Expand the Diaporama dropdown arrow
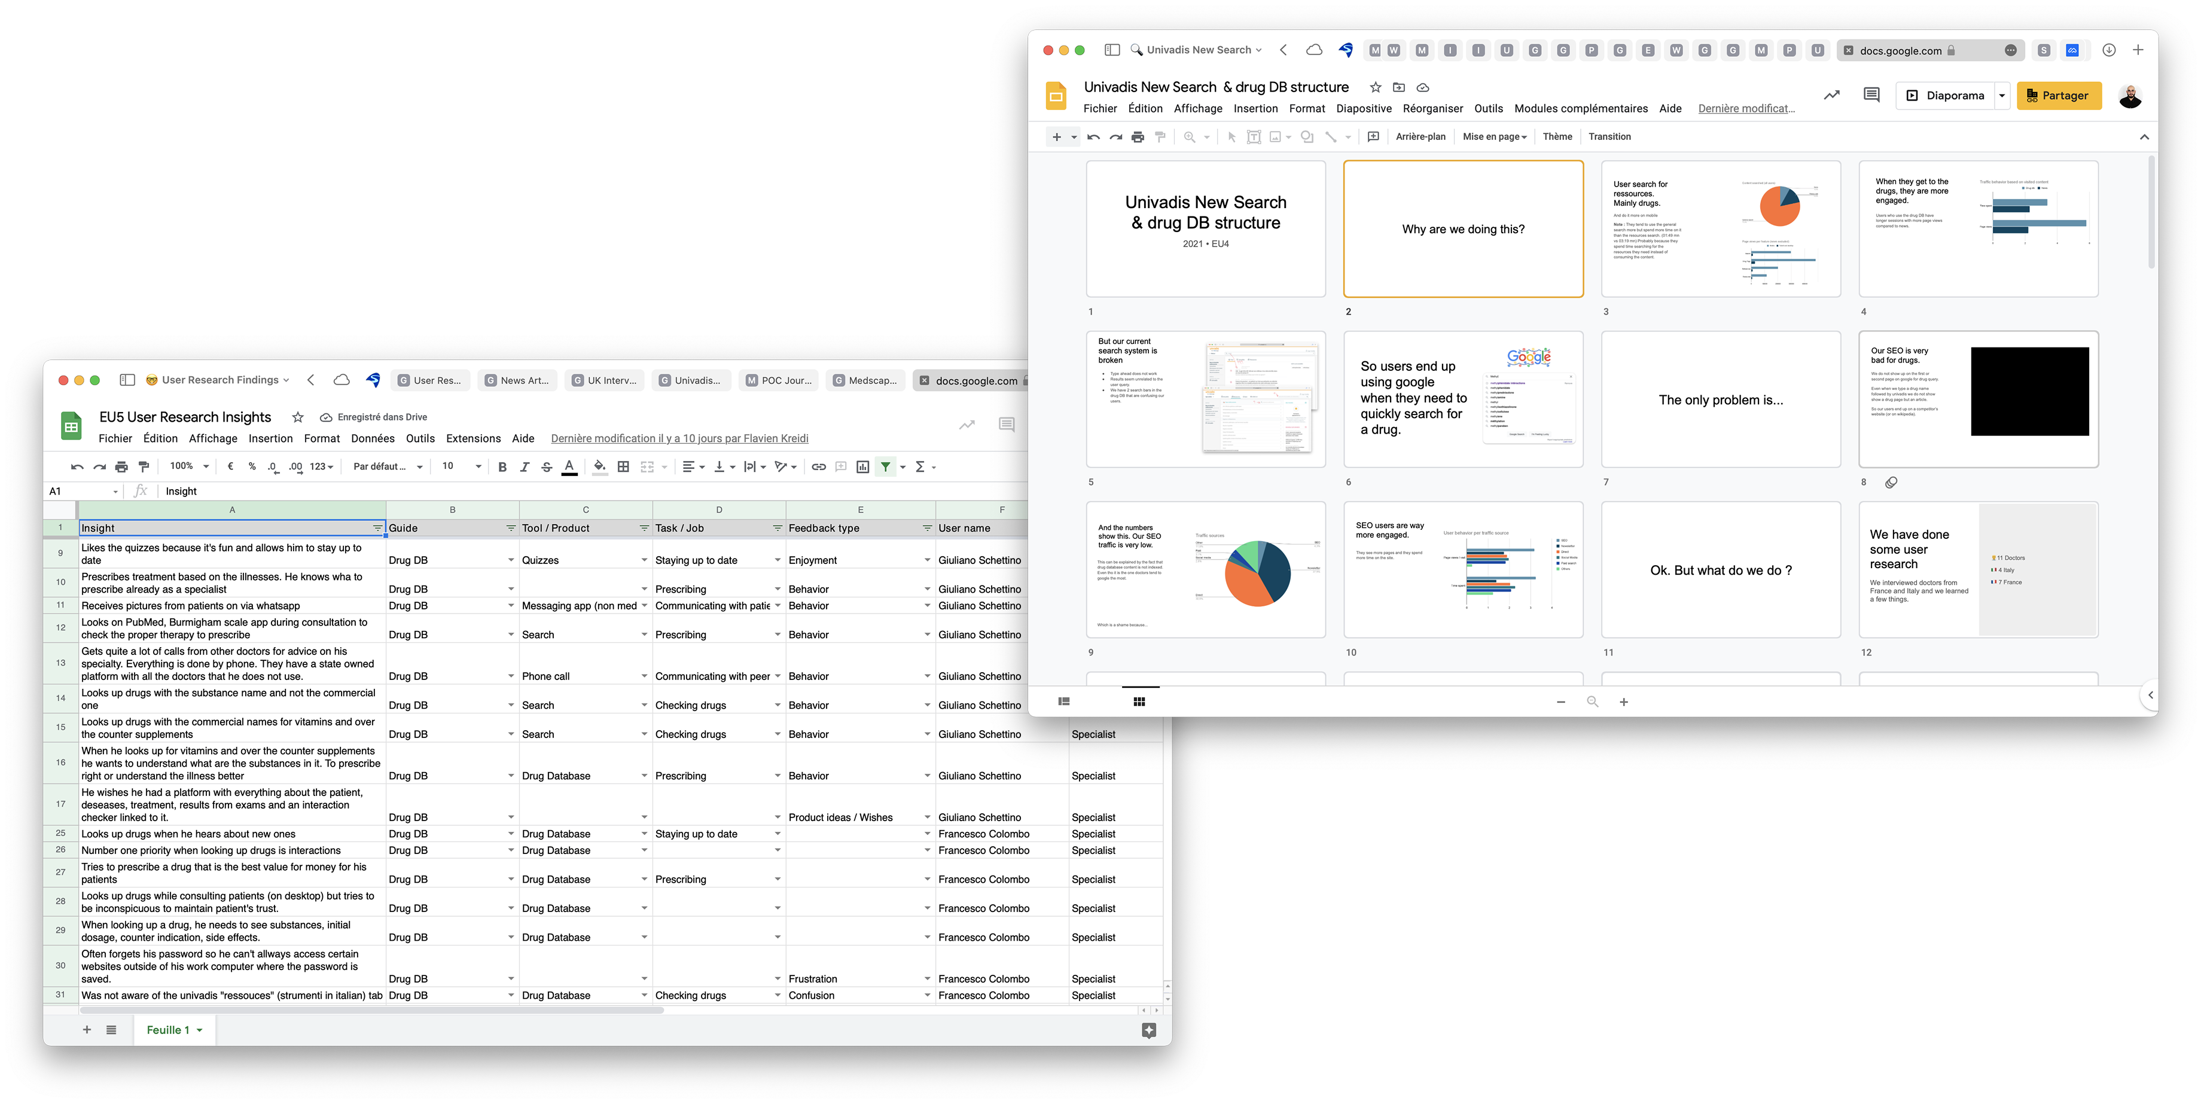This screenshot has width=2201, height=1104. 2002,96
